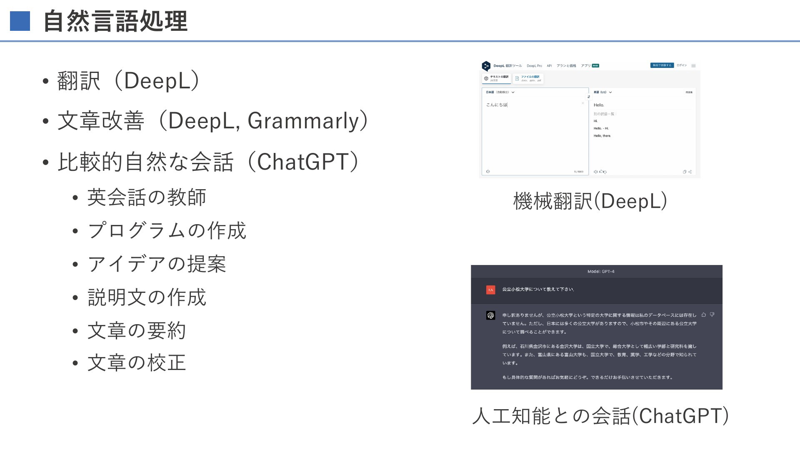Screen dimensions: 800x450
Task: Play audio of the Japanese source text
Action: [x=488, y=172]
